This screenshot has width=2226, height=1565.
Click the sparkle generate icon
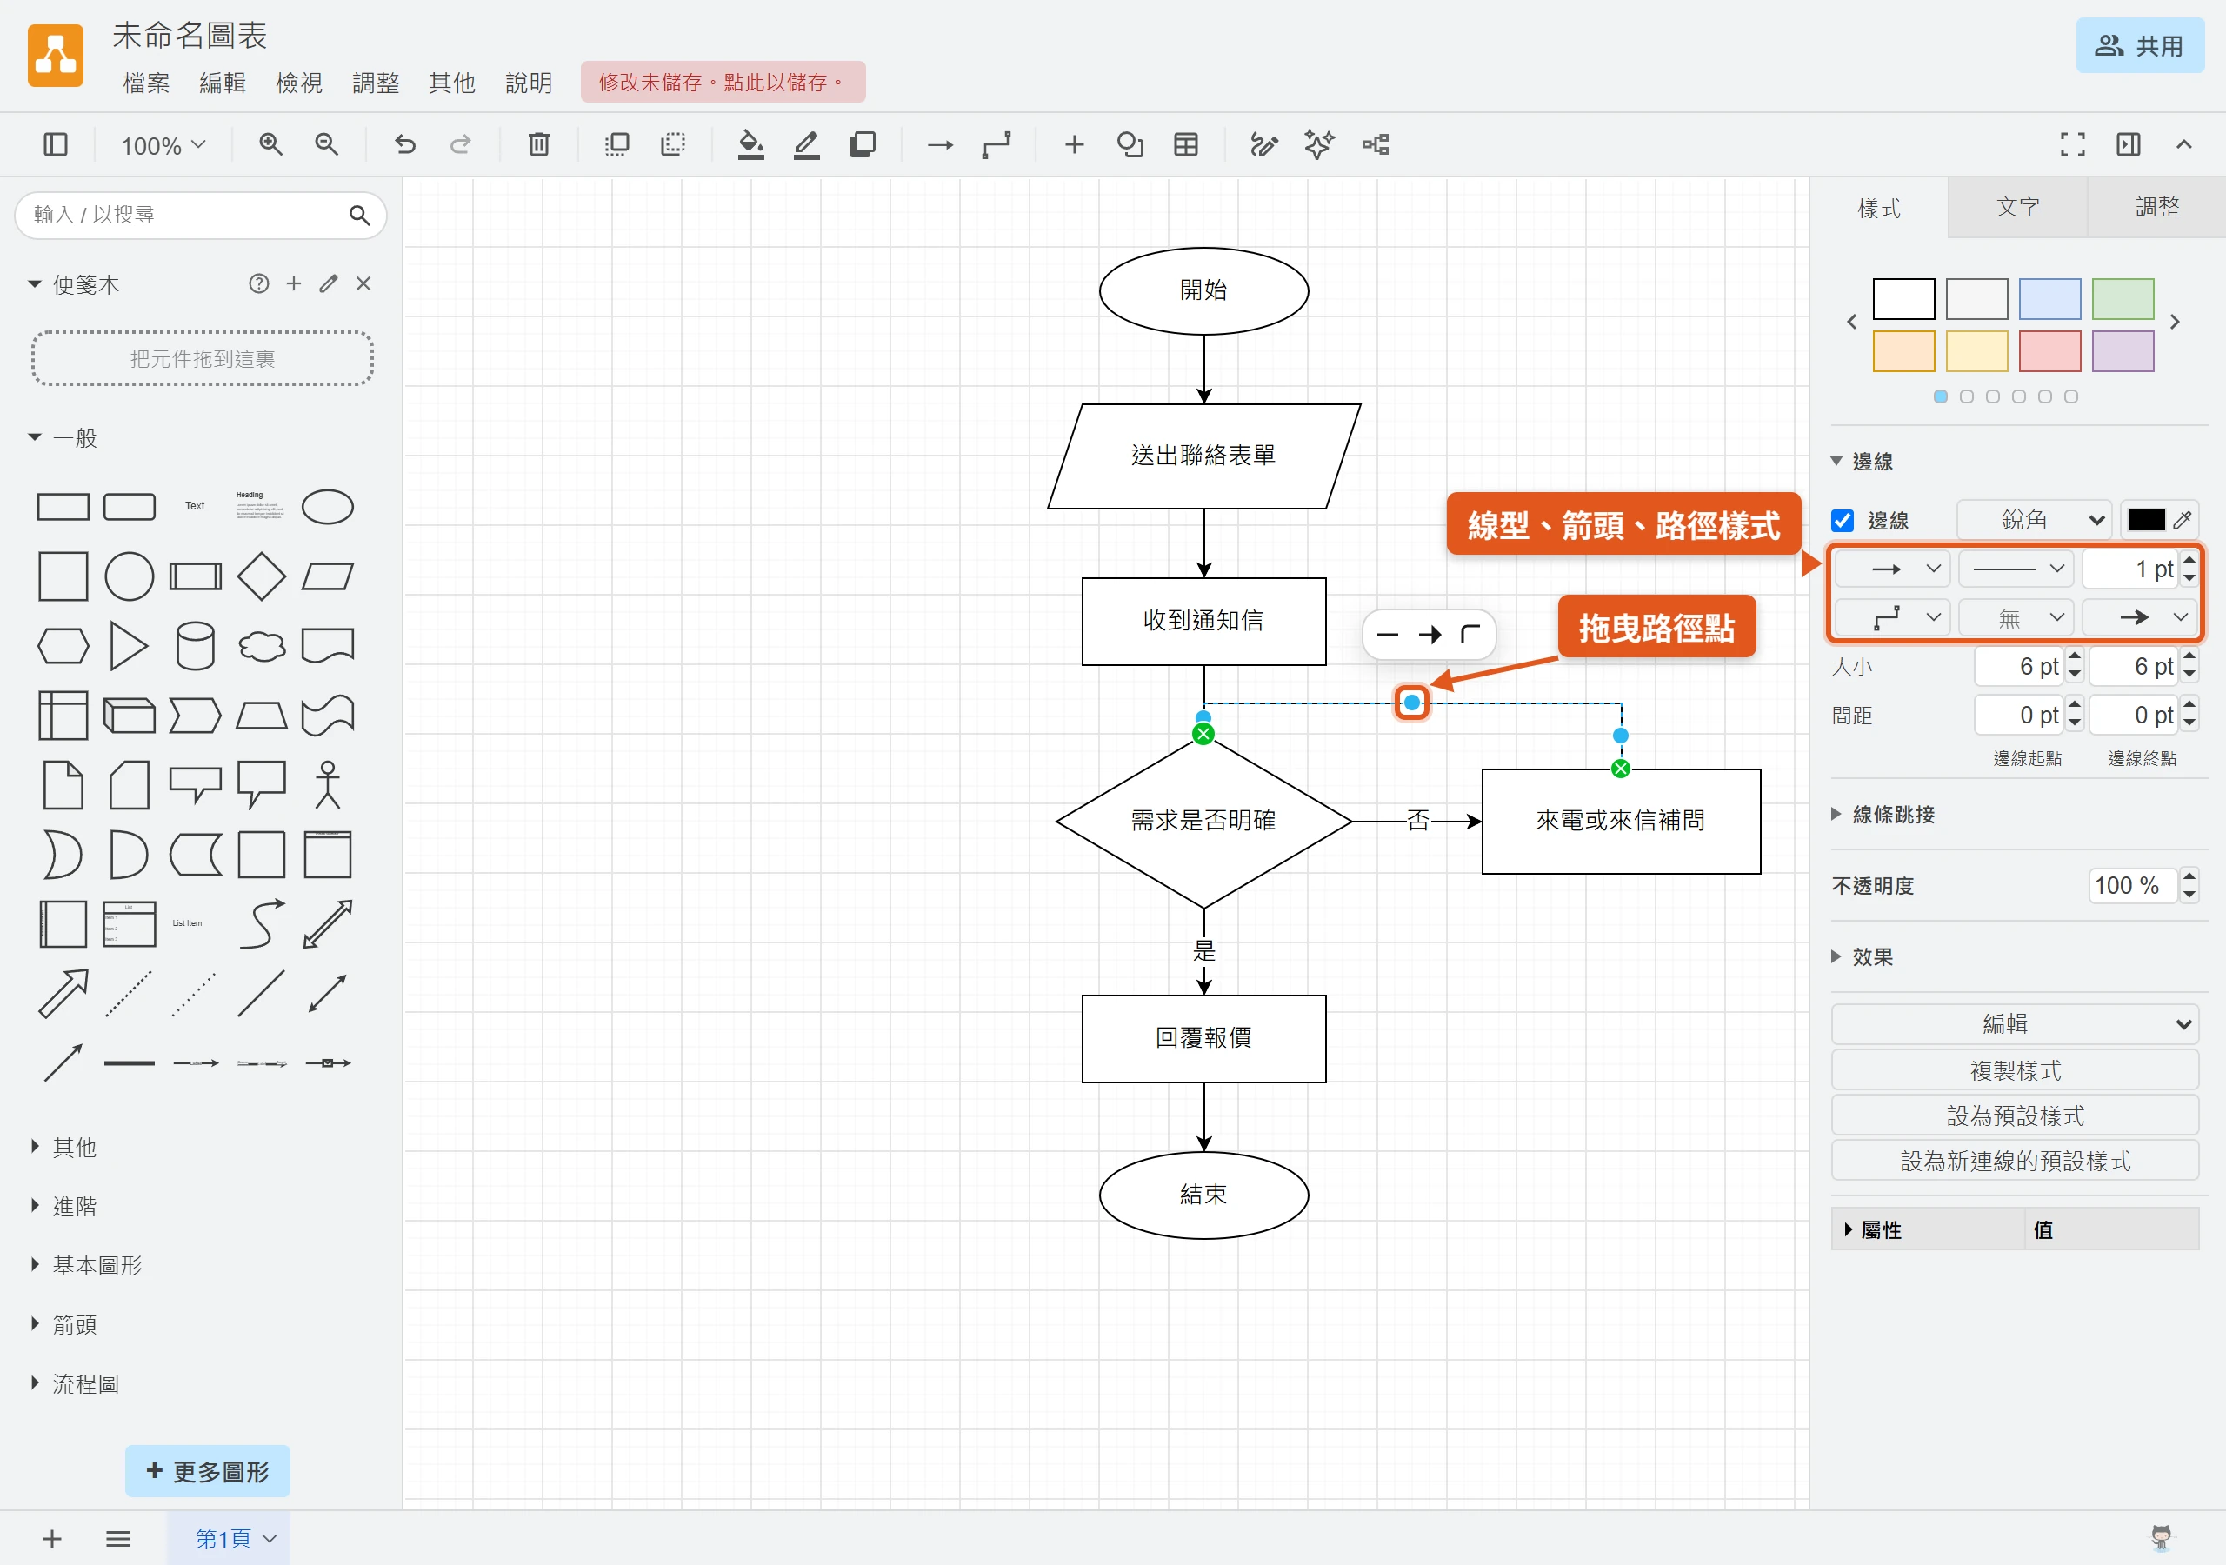pos(1318,144)
